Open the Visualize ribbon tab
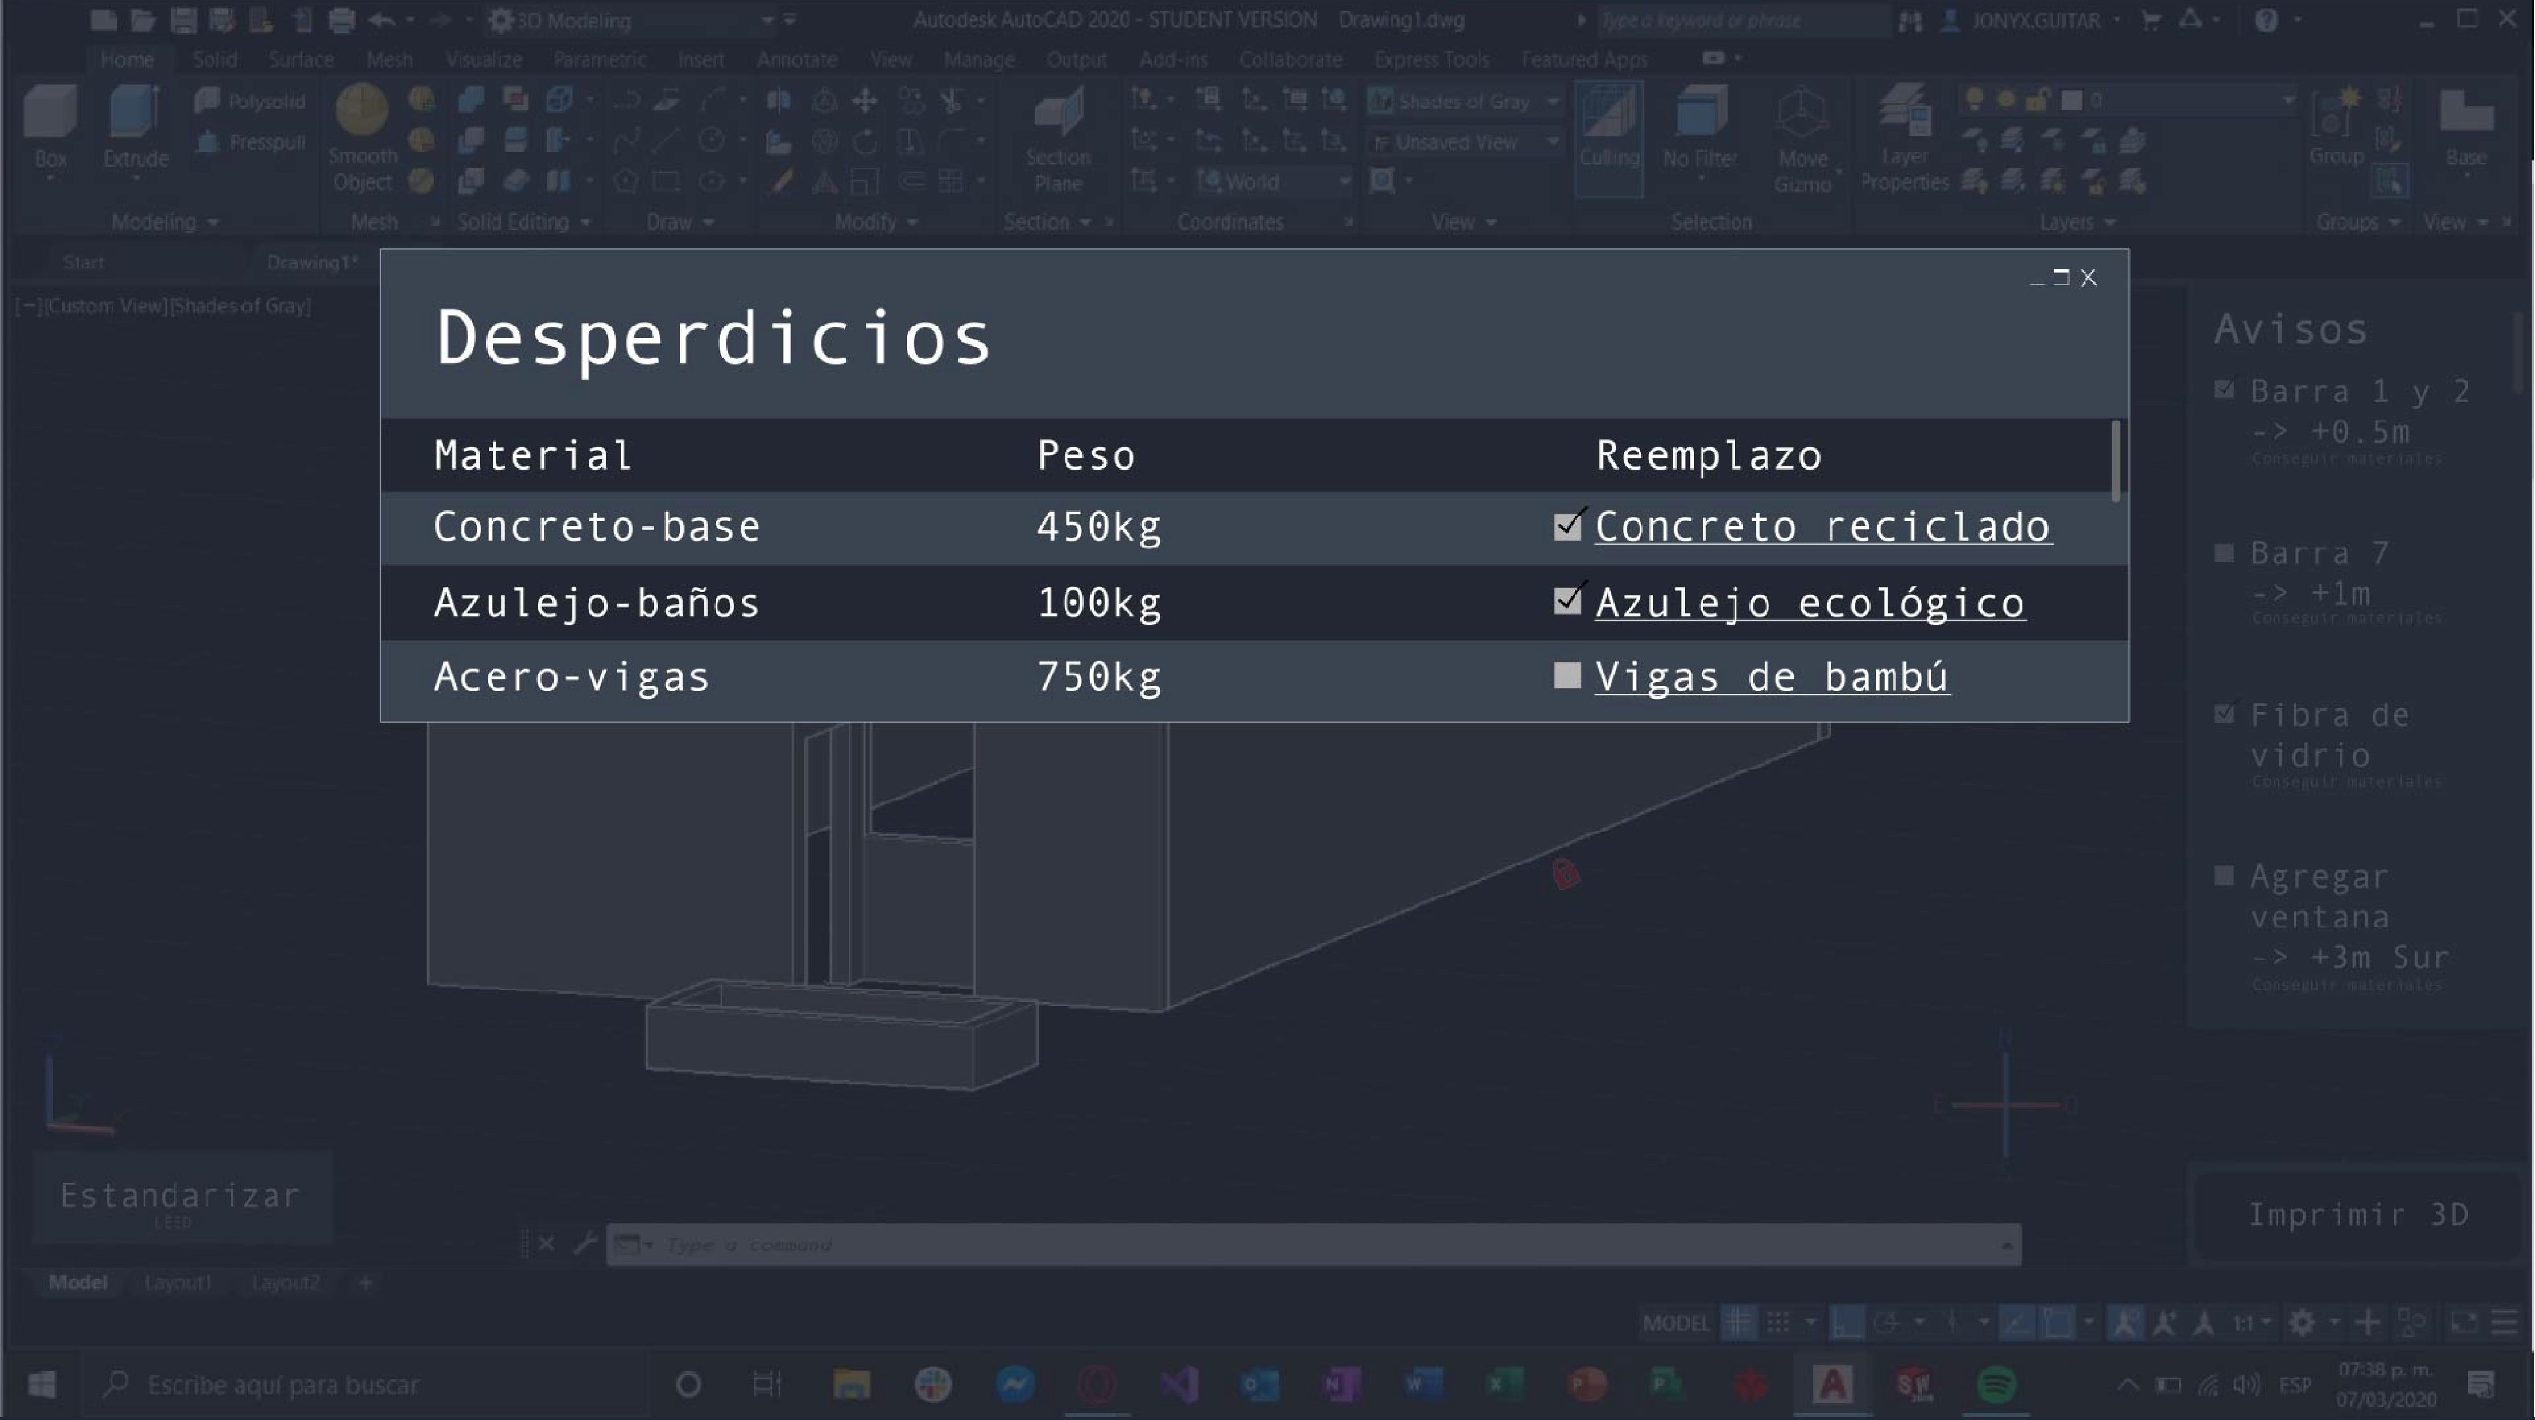 [483, 59]
